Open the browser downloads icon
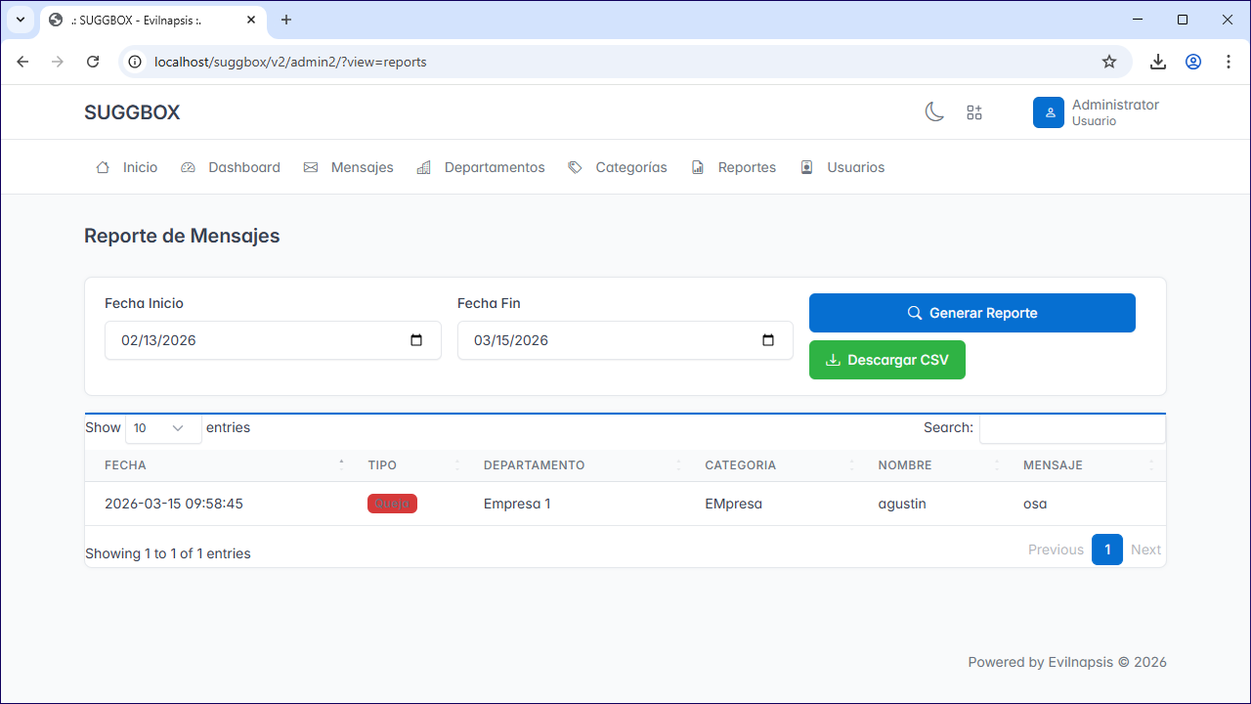Viewport: 1251px width, 704px height. (1158, 62)
